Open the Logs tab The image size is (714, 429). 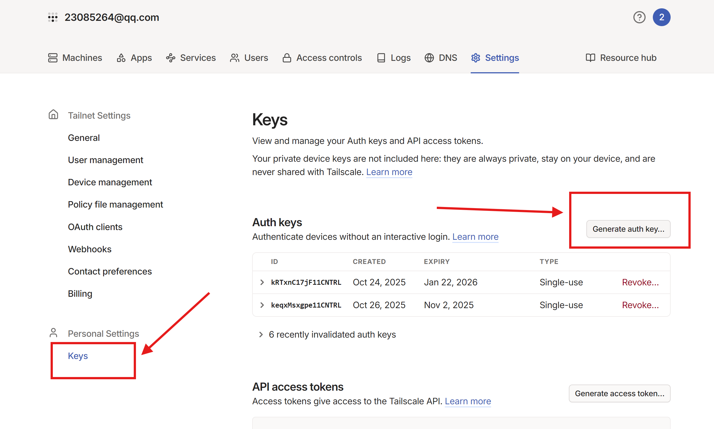click(x=394, y=58)
